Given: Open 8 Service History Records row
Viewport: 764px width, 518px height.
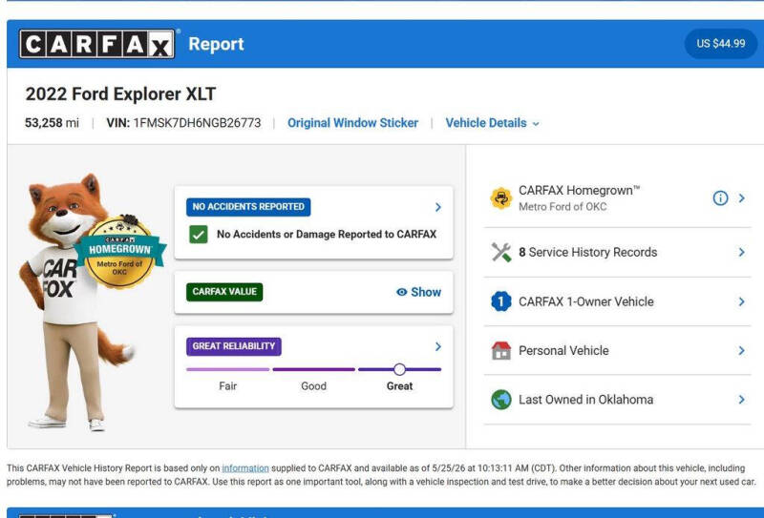Looking at the screenshot, I should click(x=617, y=252).
